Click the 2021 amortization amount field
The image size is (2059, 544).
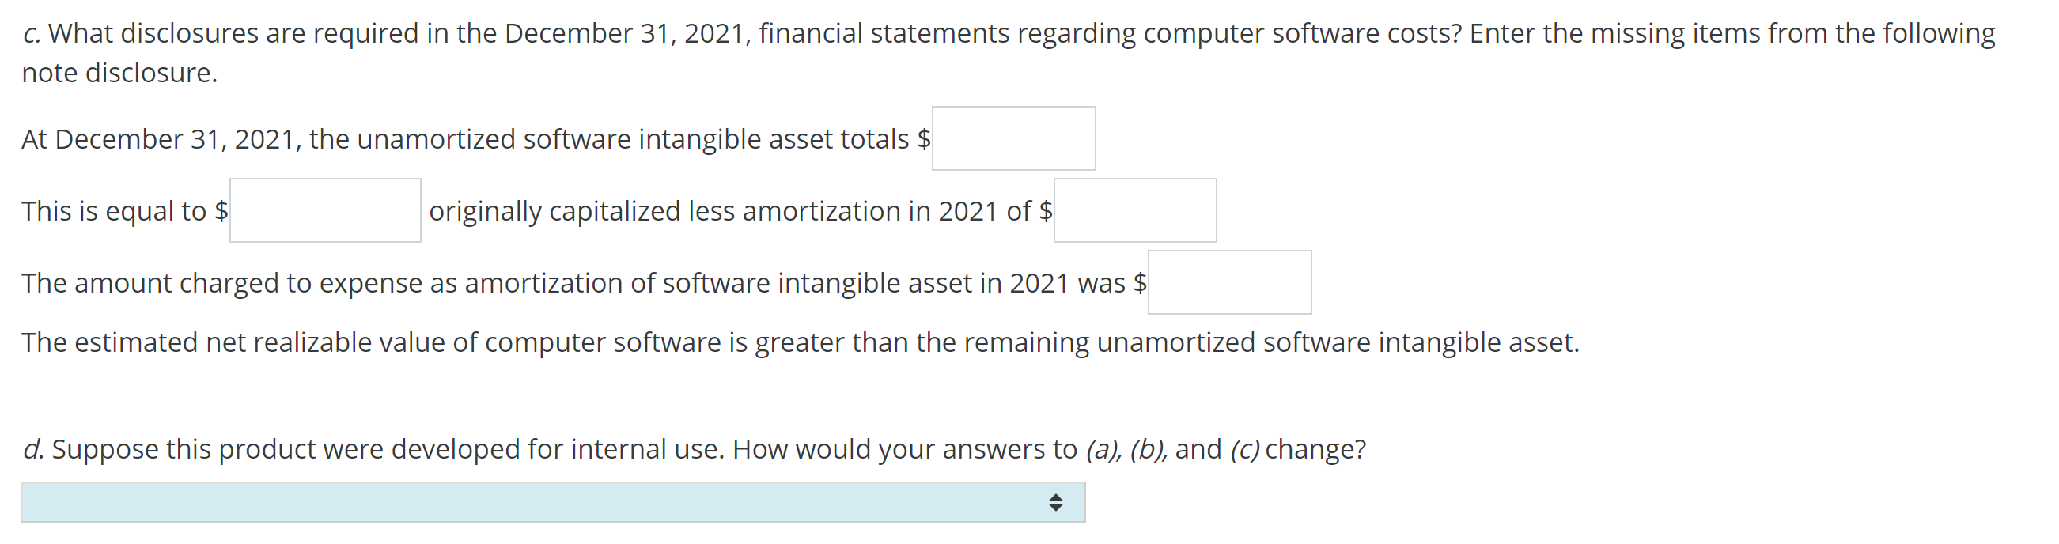coord(1135,210)
